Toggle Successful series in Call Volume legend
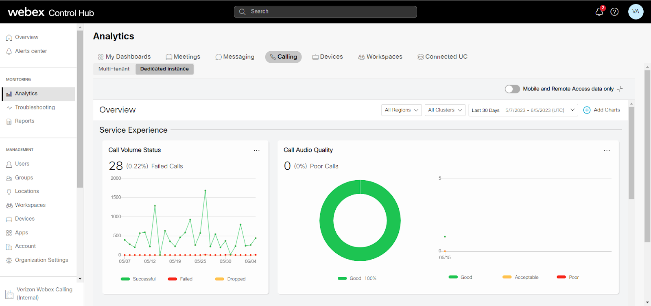 (138, 279)
